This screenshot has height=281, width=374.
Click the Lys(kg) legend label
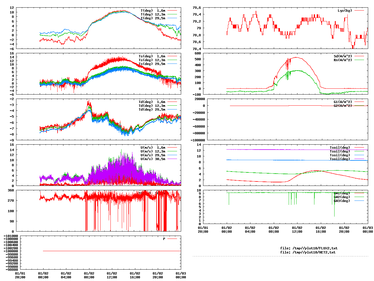click(345, 11)
